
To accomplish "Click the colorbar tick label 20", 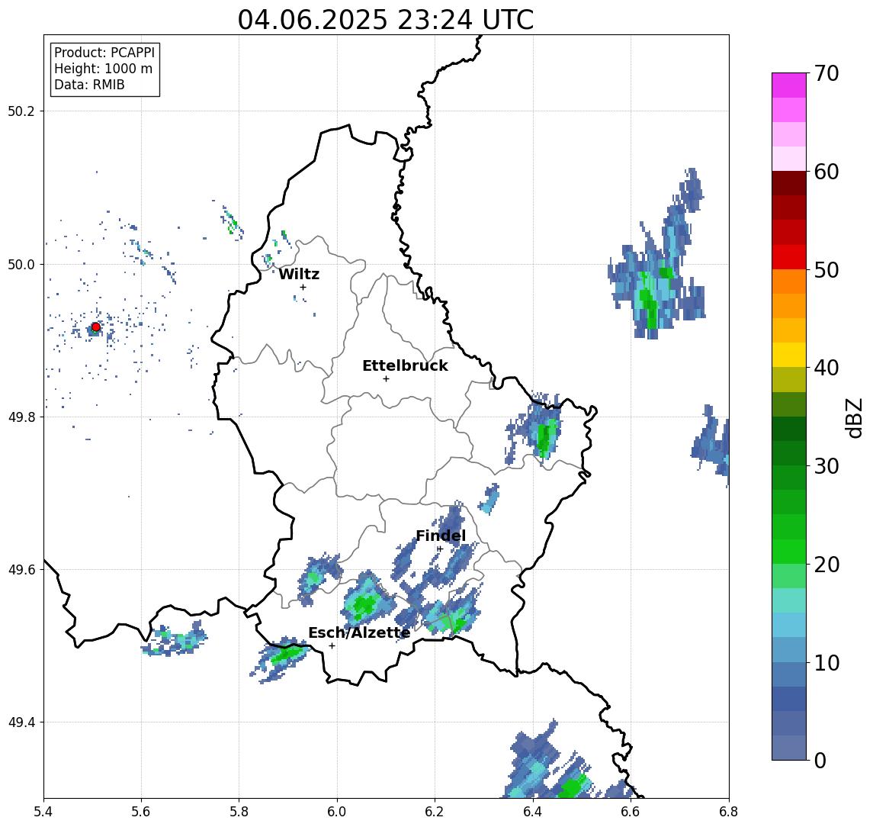I will (x=826, y=564).
